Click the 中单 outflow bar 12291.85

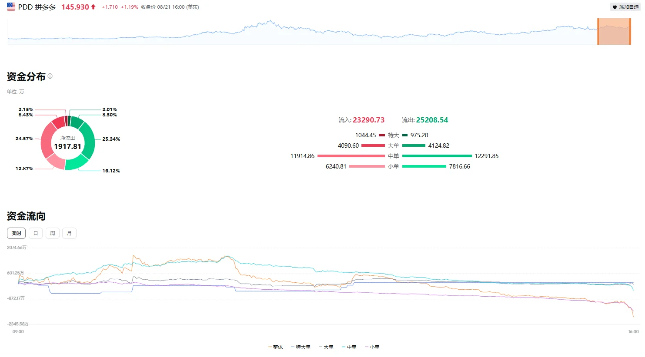(437, 156)
